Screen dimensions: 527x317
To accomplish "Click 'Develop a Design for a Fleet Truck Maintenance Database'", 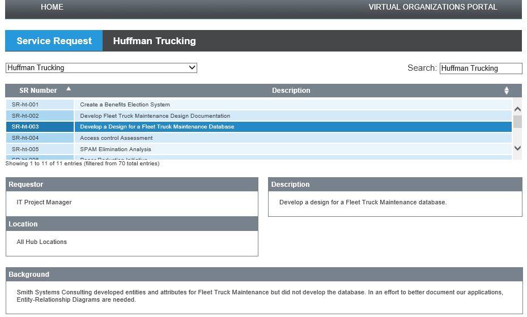I will coord(157,127).
